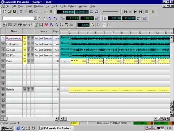Image resolution: width=174 pixels, height=131 pixels.
Task: Open the Realtime menu
Action: coord(39,6)
